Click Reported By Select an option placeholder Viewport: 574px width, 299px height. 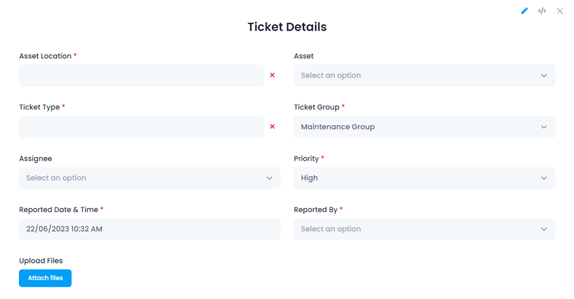click(x=331, y=229)
